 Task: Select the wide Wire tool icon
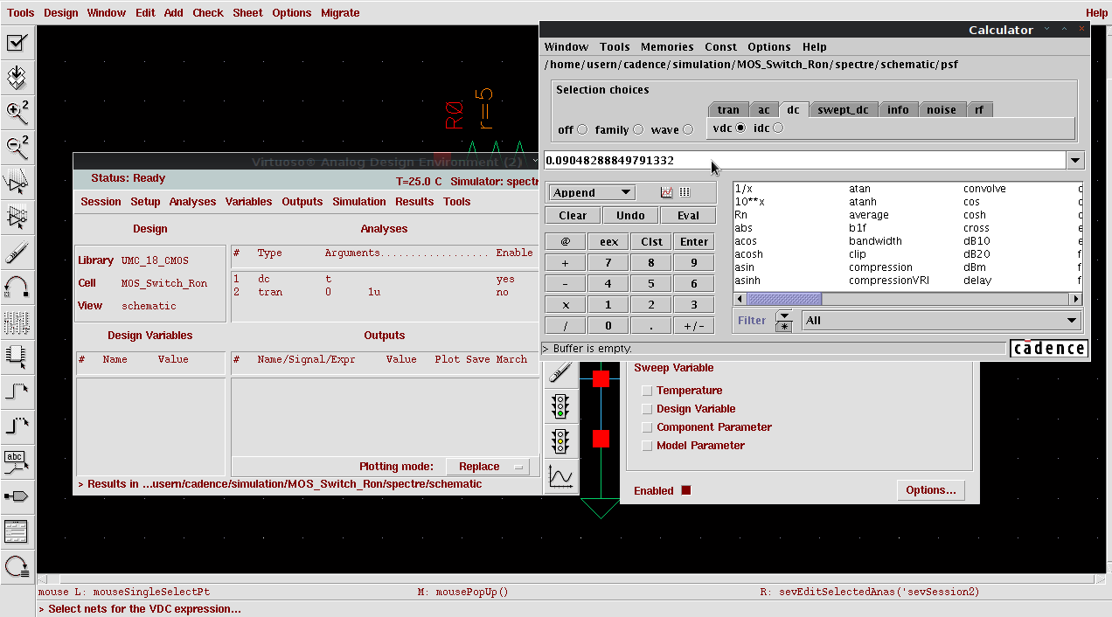click(x=17, y=426)
